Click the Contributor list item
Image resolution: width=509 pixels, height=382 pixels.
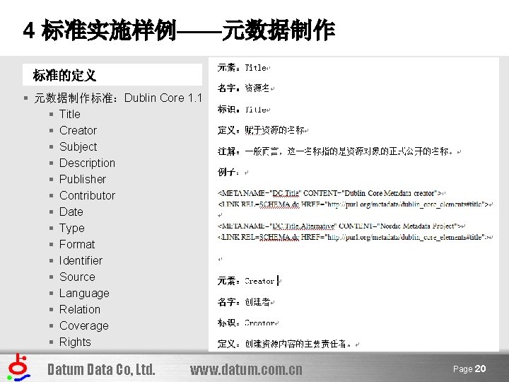87,195
